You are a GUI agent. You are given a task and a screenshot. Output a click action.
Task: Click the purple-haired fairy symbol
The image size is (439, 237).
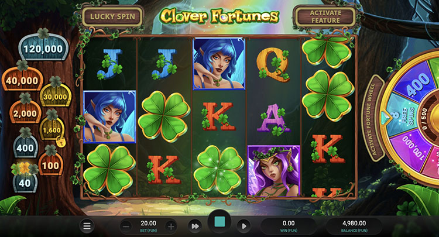click(273, 170)
